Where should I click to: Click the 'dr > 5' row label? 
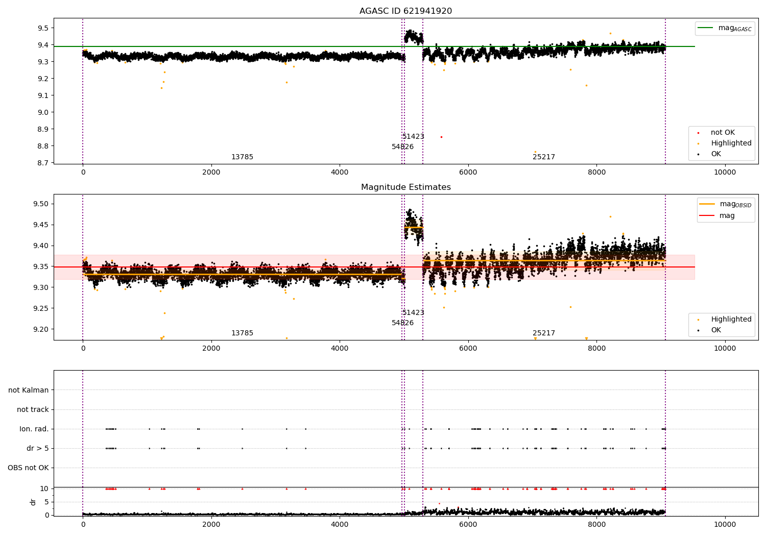[38, 449]
